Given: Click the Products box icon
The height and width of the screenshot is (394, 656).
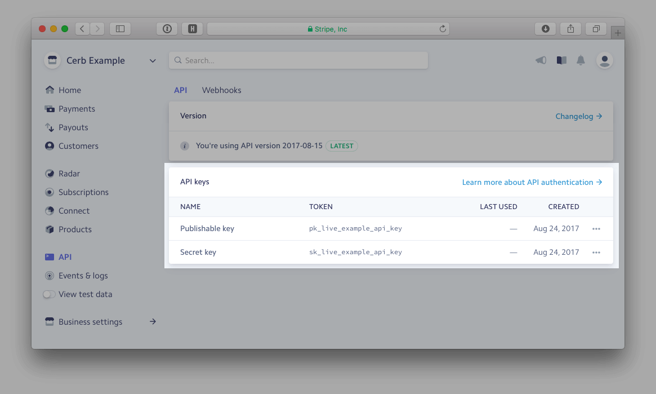Looking at the screenshot, I should point(50,229).
